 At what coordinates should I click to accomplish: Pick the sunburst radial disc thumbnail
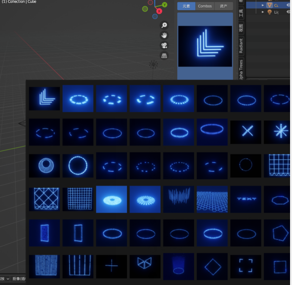tap(145, 199)
